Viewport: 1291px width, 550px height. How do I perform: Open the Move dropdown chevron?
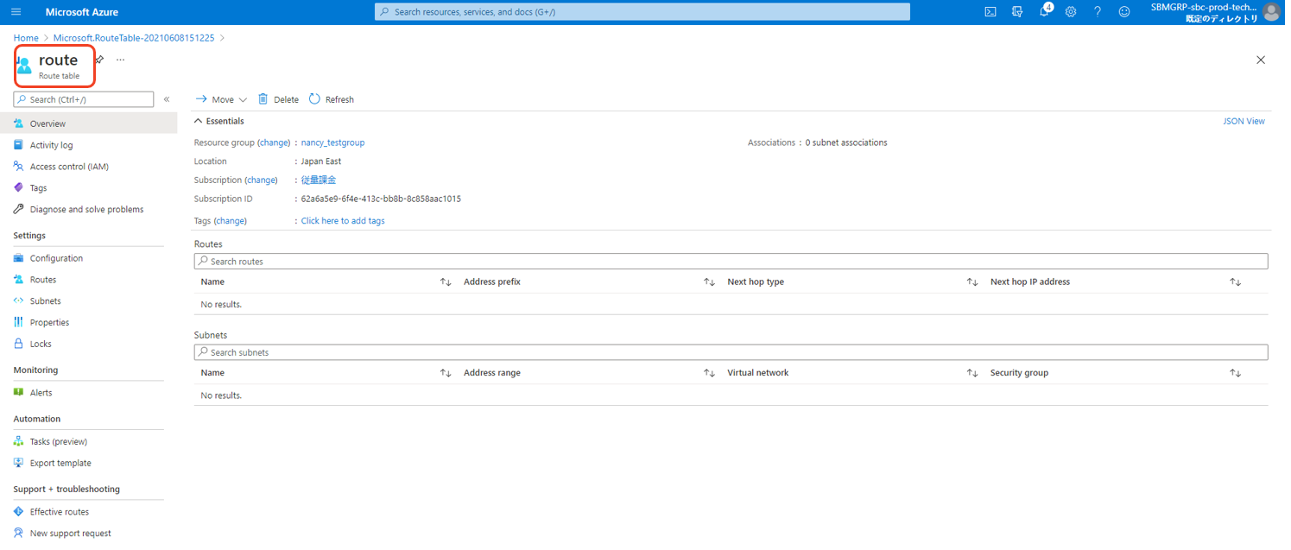point(243,100)
